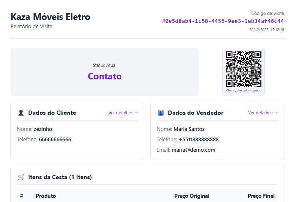
Task: Click the Preço Original column header
Action: click(192, 196)
